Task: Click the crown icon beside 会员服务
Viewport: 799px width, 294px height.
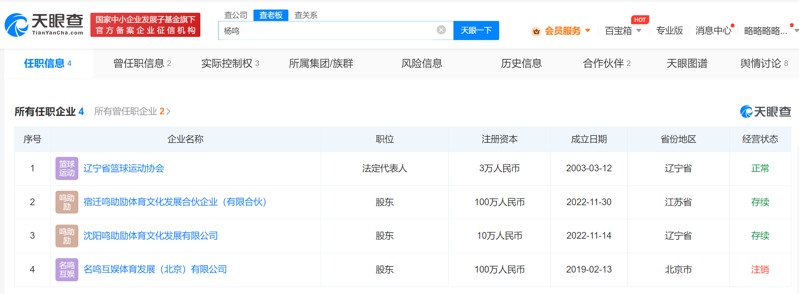Action: 536,31
